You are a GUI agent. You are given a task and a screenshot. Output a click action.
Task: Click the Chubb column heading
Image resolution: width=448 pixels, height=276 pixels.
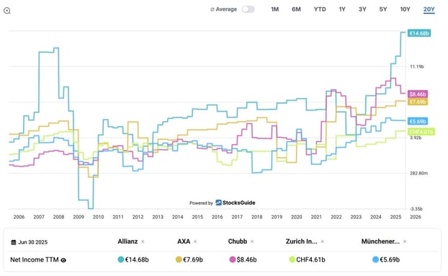pos(238,241)
